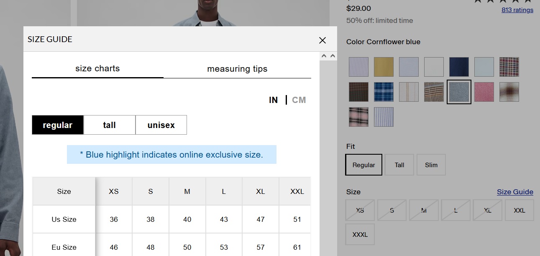Pick unavailable size XL on product page
Image resolution: width=540 pixels, height=256 pixels.
[487, 210]
